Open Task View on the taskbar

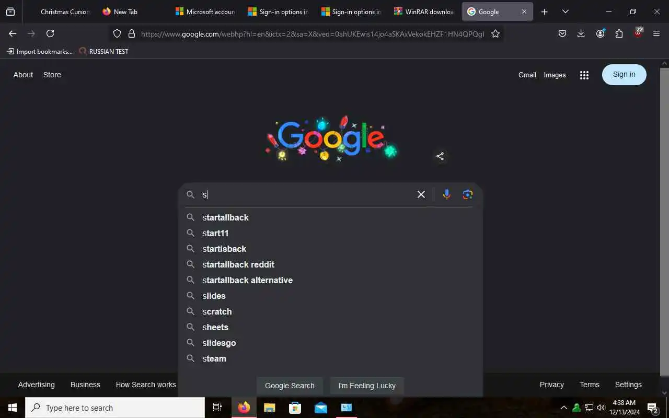point(217,408)
